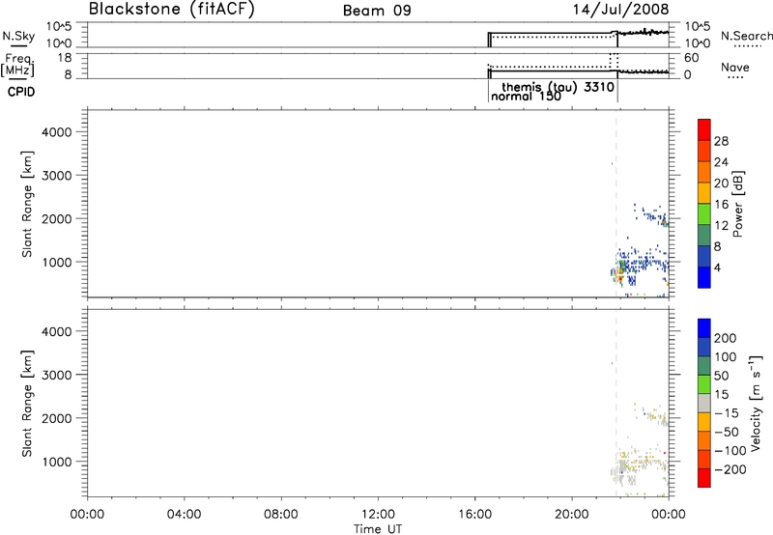Click the light green Power swatch near 12 dB
Viewport: 773px width, 535px height.
point(704,213)
